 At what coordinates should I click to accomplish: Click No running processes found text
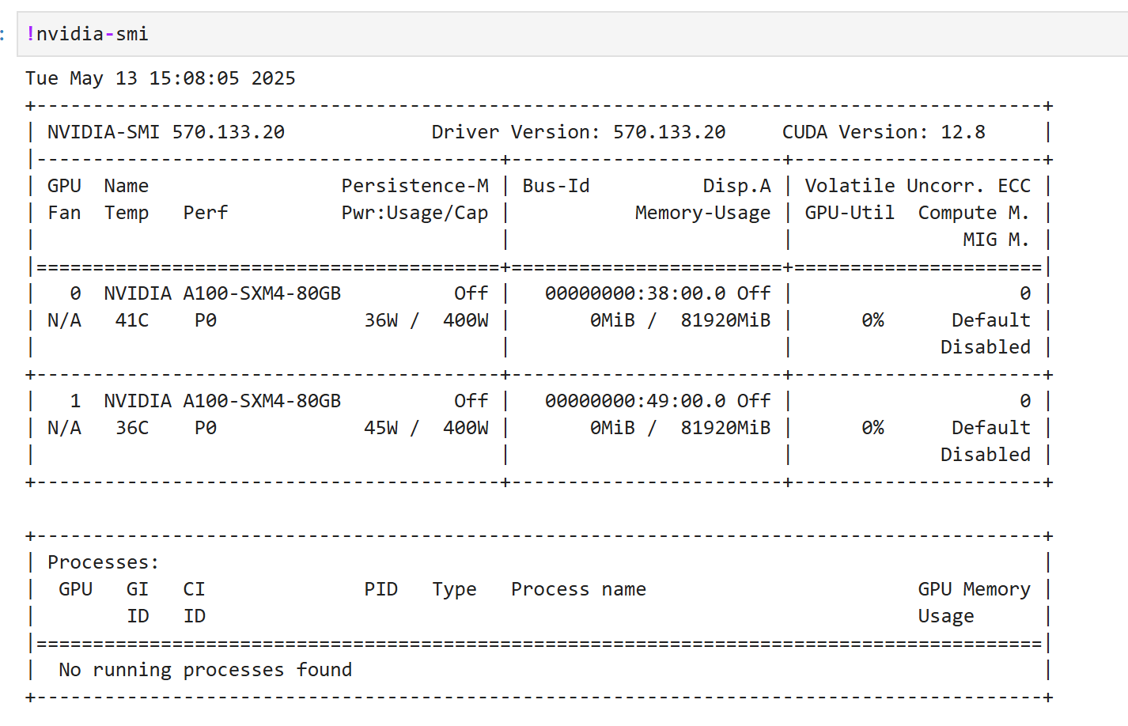click(x=206, y=670)
